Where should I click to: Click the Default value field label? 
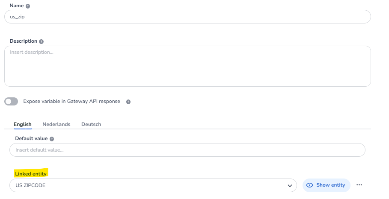tap(31, 138)
